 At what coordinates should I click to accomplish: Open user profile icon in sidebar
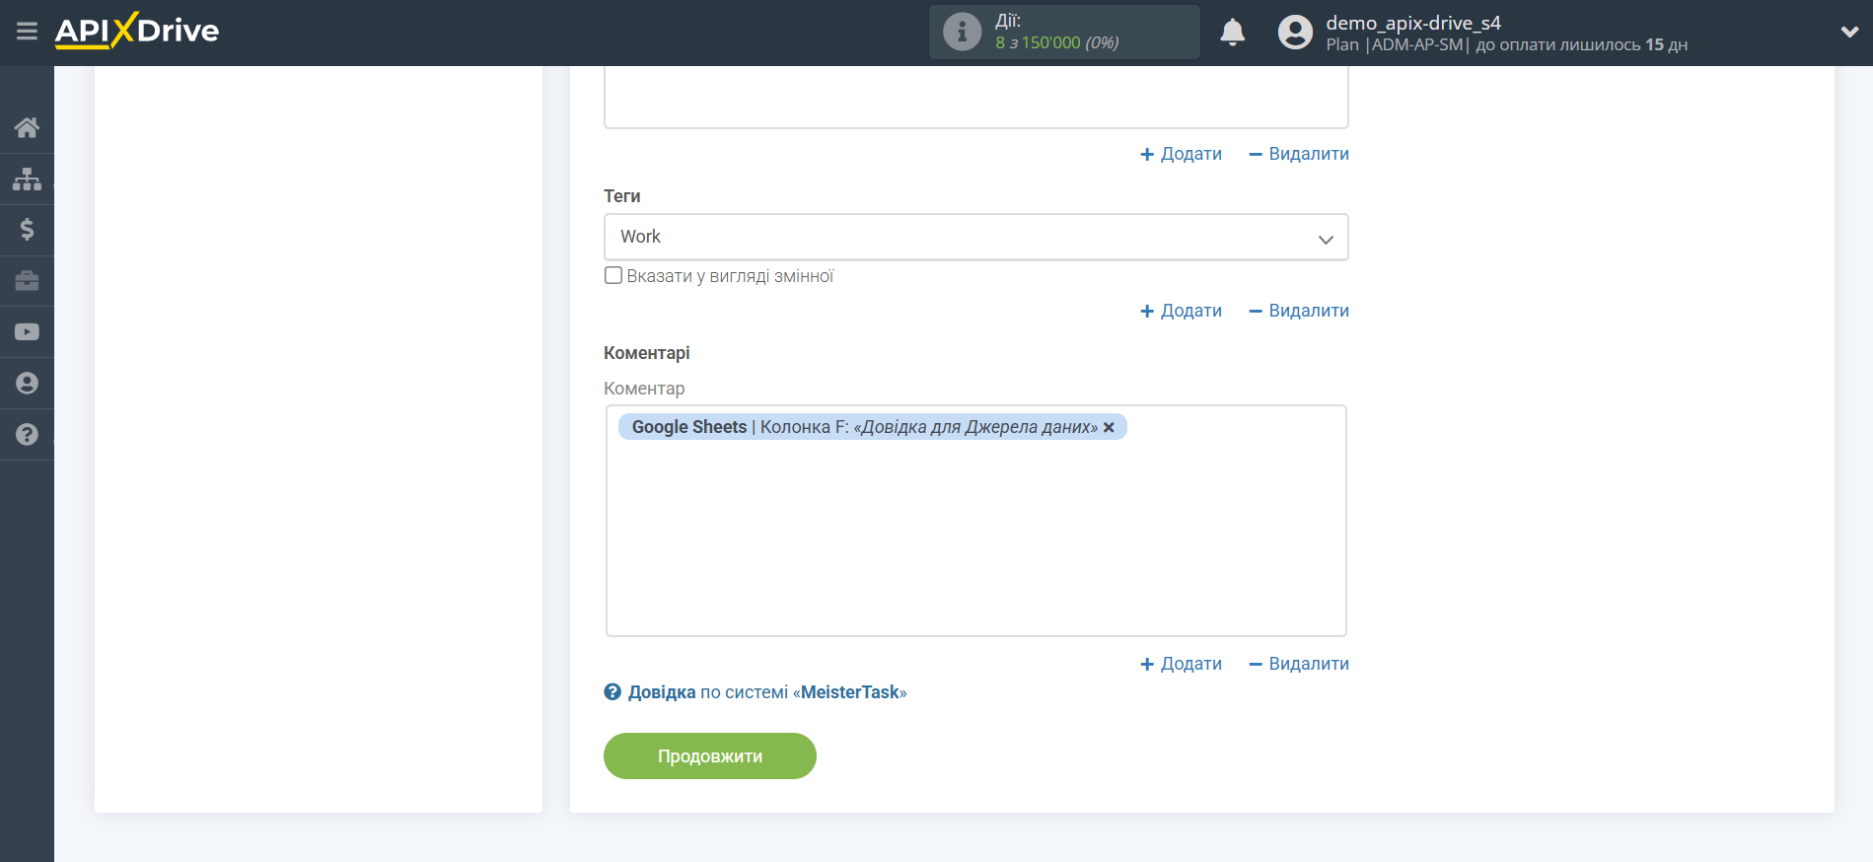(27, 384)
